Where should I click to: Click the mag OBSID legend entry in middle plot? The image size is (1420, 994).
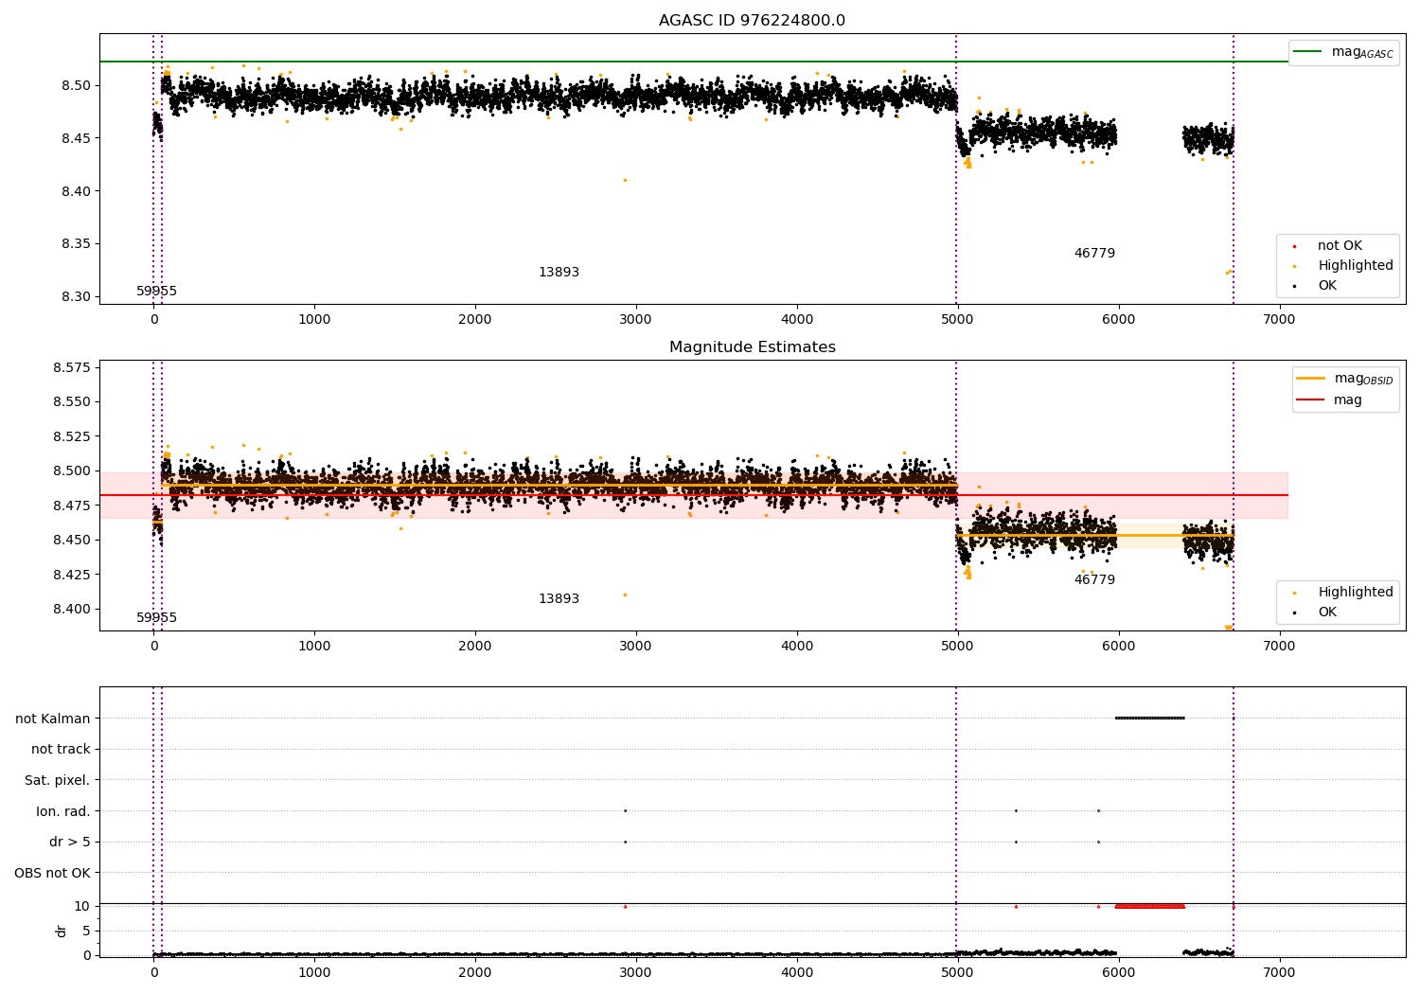(x=1364, y=379)
